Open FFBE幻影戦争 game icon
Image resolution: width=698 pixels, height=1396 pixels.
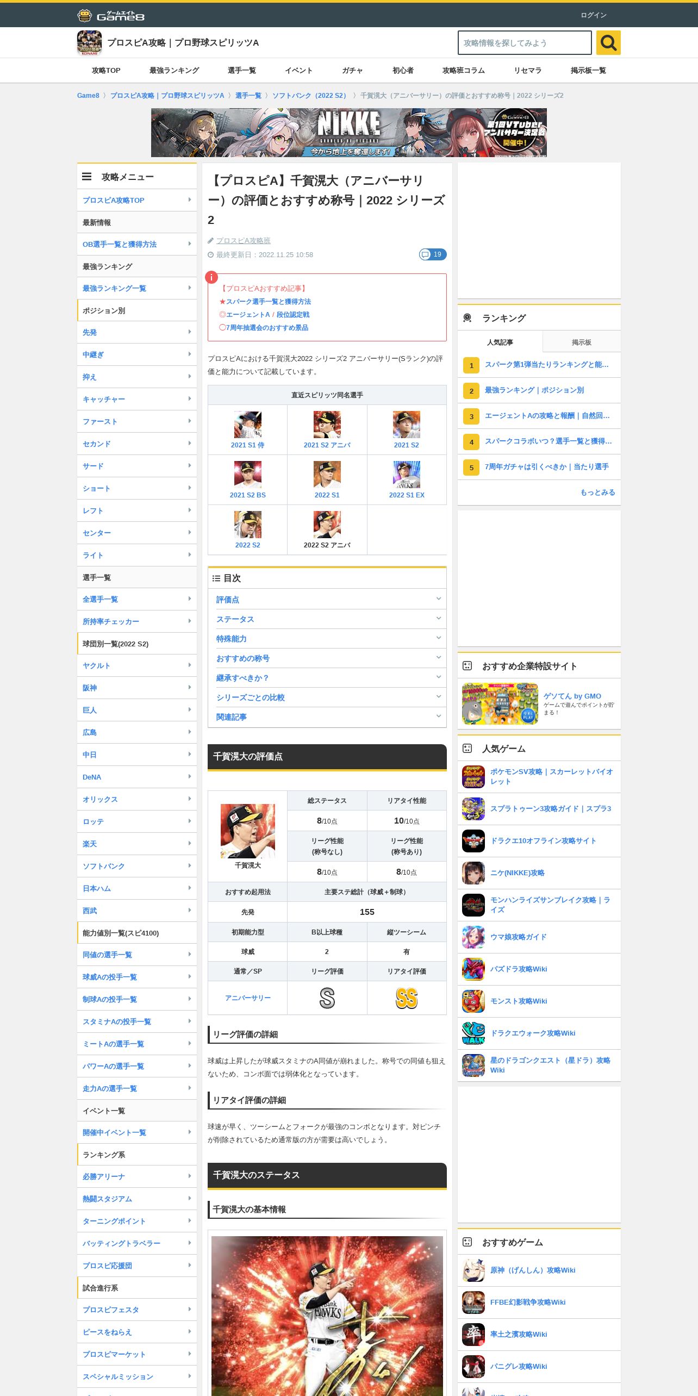473,1302
